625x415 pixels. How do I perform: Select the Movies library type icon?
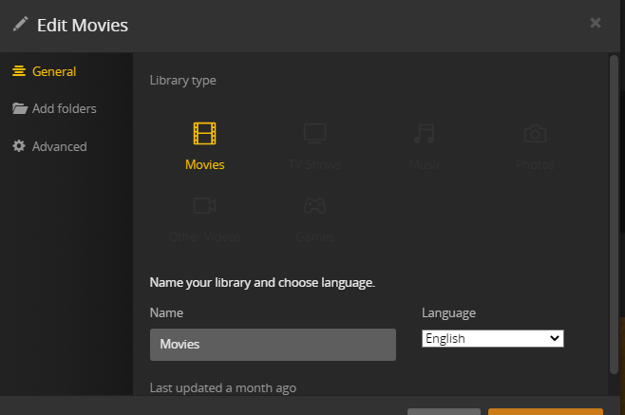coord(204,133)
